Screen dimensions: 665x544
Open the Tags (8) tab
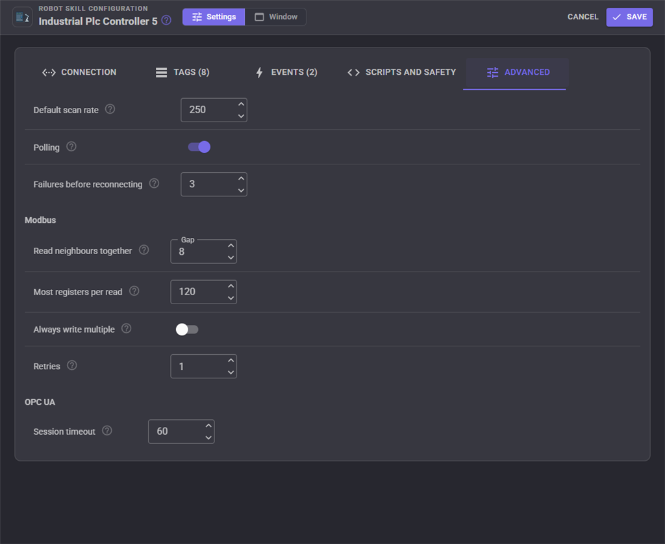coord(182,73)
